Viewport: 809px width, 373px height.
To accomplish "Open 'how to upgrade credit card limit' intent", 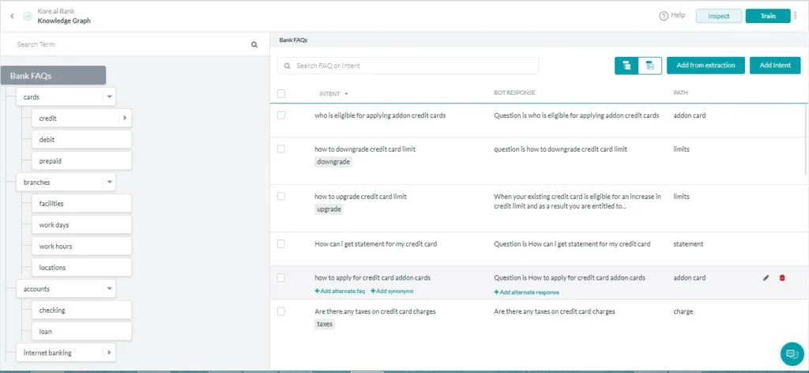I will 360,197.
